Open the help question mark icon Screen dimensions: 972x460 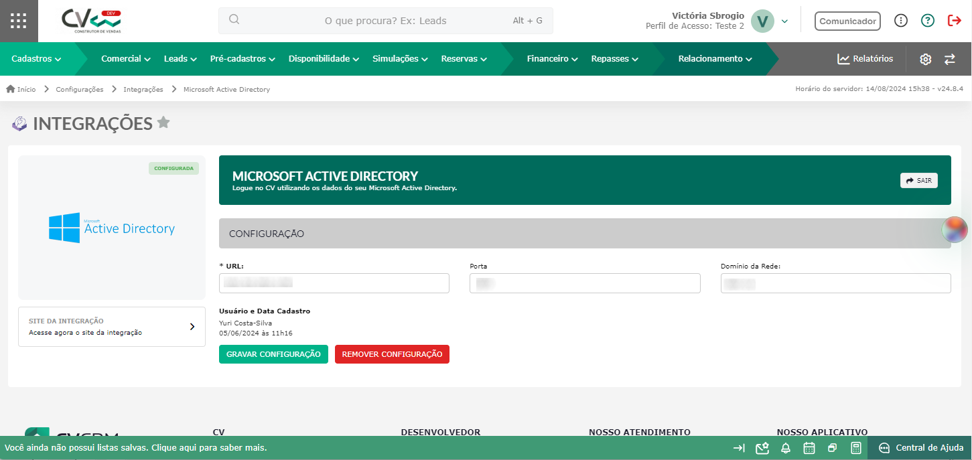[927, 21]
